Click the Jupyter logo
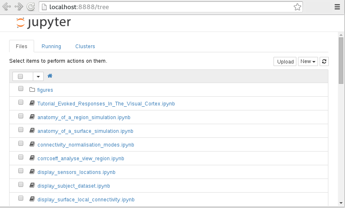345x208 pixels. [43, 23]
